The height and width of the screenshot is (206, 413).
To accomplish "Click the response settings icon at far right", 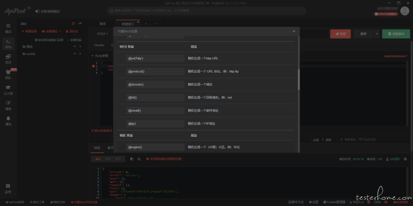I will point(405,159).
